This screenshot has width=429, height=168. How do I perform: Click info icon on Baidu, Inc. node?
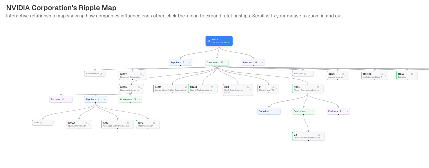(305, 74)
